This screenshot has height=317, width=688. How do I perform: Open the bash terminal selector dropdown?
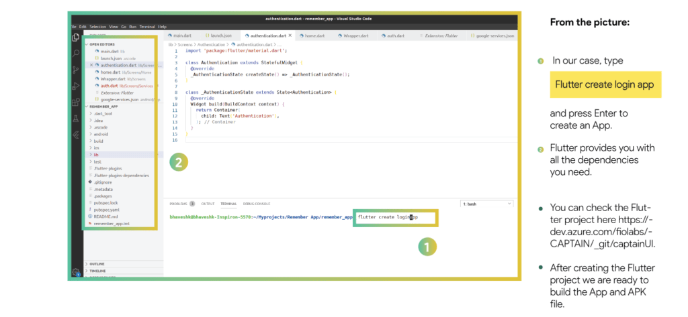click(x=486, y=203)
